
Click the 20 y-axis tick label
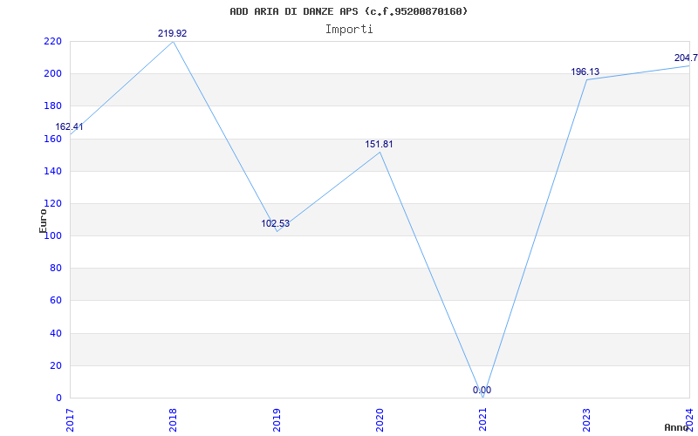click(x=55, y=365)
